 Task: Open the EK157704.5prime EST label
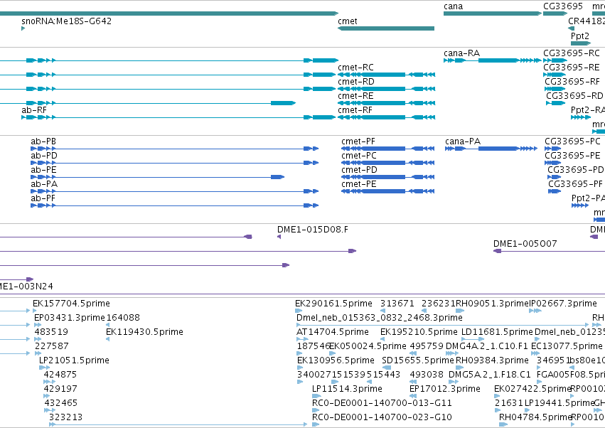(71, 304)
